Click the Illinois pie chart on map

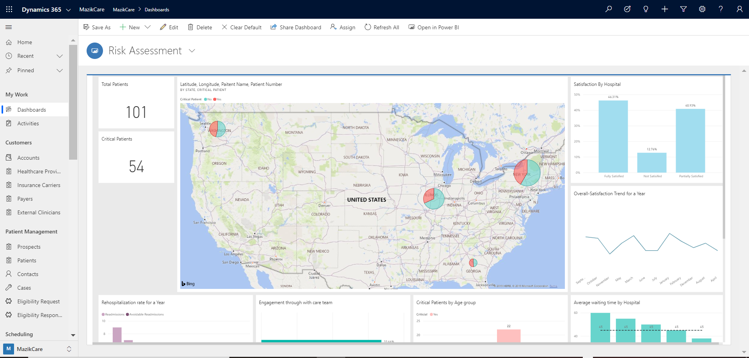click(434, 198)
